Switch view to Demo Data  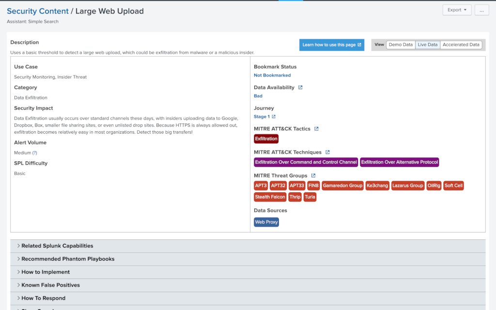[x=401, y=45]
